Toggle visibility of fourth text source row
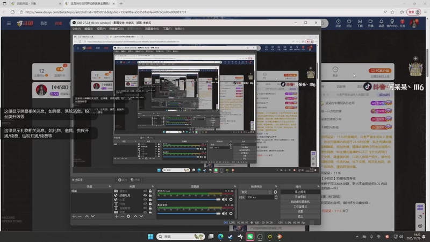 [x=145, y=204]
